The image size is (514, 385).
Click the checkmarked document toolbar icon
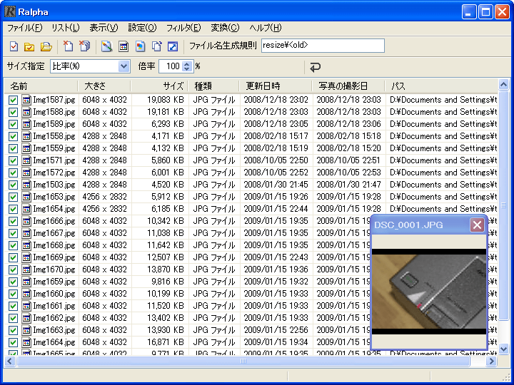(x=14, y=47)
